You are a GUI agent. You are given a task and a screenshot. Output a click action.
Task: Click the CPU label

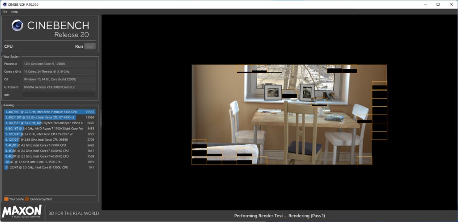coord(8,46)
